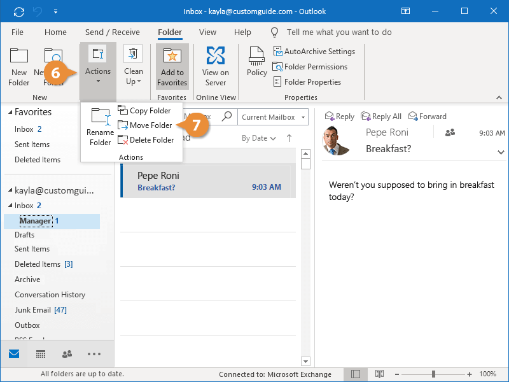509x382 pixels.
Task: Switch to Mail view in navigation bar
Action: coord(14,354)
